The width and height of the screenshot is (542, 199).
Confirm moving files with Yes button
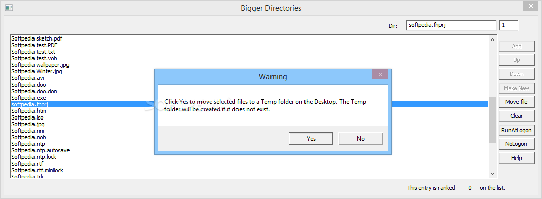[311, 139]
